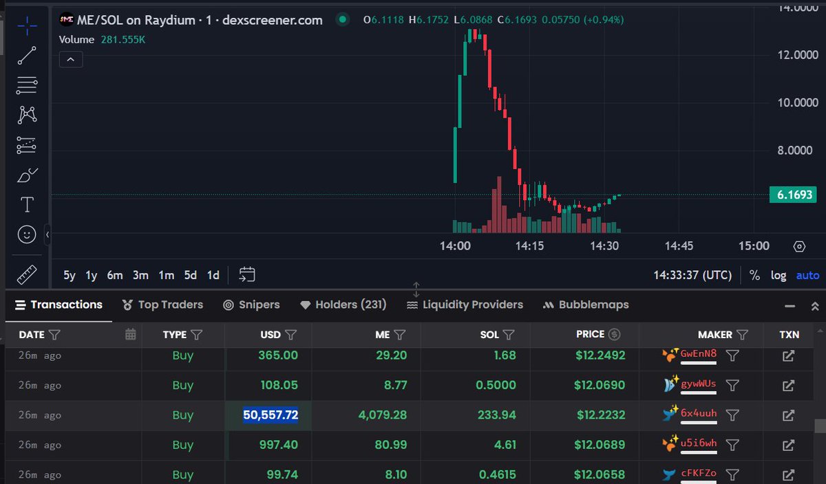Switch to the Top Traders tab
826x484 pixels.
pyautogui.click(x=162, y=305)
